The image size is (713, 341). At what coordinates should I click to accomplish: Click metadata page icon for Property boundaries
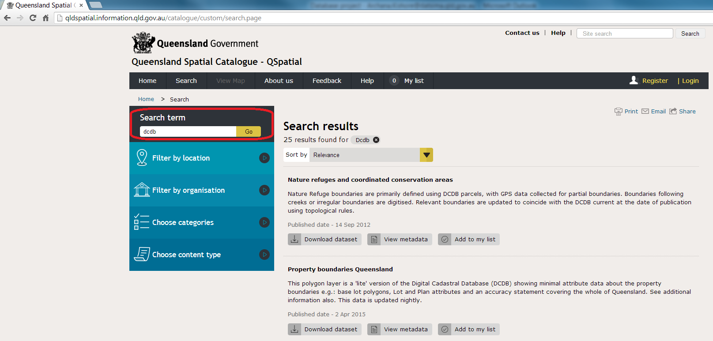coord(374,329)
